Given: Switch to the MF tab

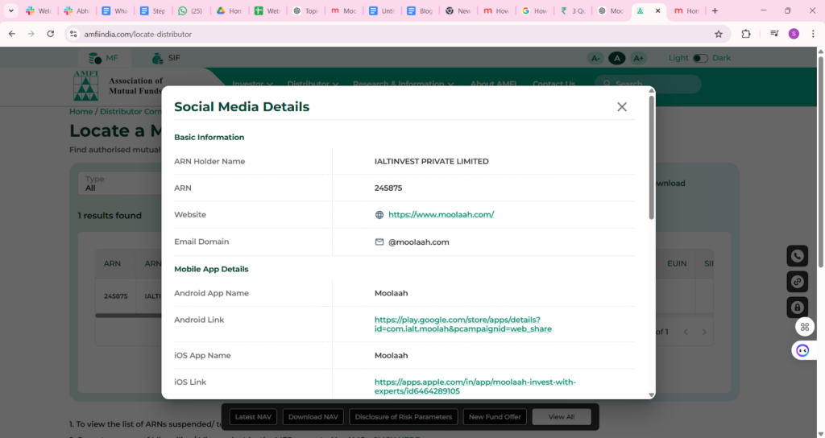Looking at the screenshot, I should pyautogui.click(x=104, y=58).
